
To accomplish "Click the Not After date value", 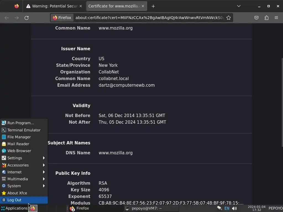I will 132,122.
